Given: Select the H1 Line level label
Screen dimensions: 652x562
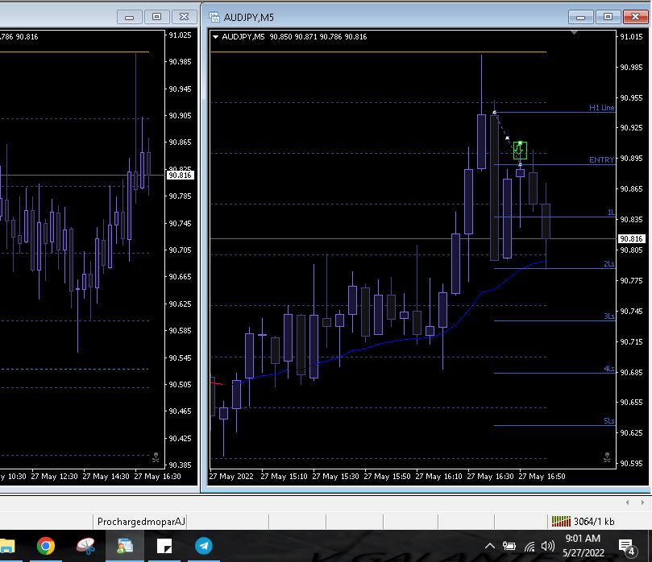Looking at the screenshot, I should (x=601, y=107).
